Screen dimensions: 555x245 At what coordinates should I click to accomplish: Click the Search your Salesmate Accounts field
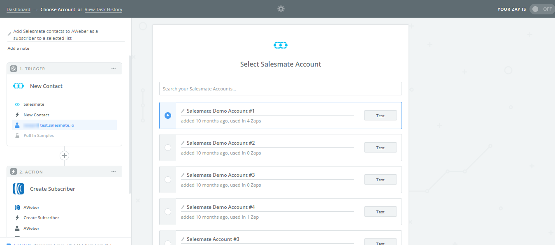click(281, 89)
